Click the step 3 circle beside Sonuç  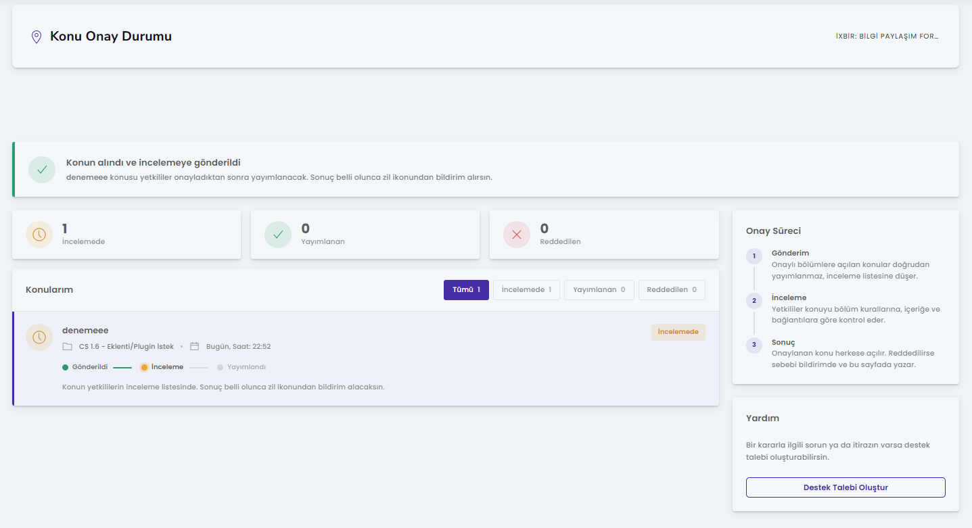(x=754, y=345)
